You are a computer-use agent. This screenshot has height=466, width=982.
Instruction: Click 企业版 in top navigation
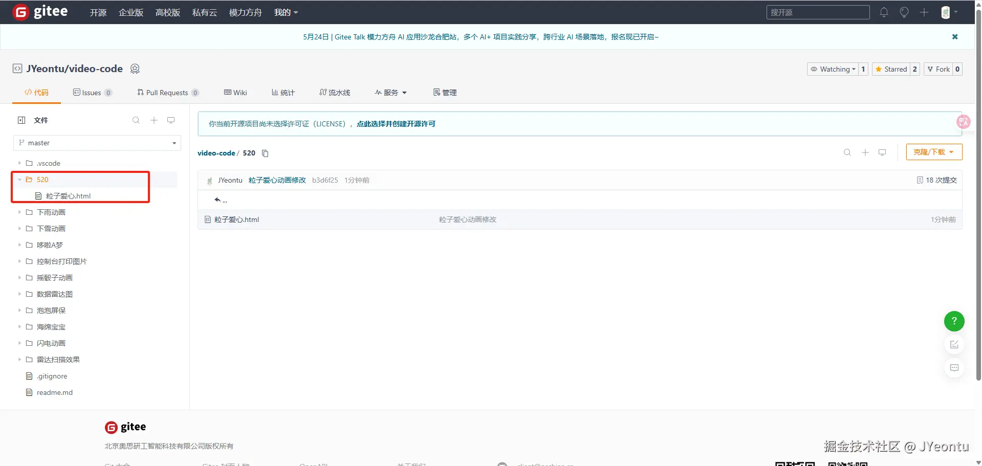pyautogui.click(x=131, y=12)
